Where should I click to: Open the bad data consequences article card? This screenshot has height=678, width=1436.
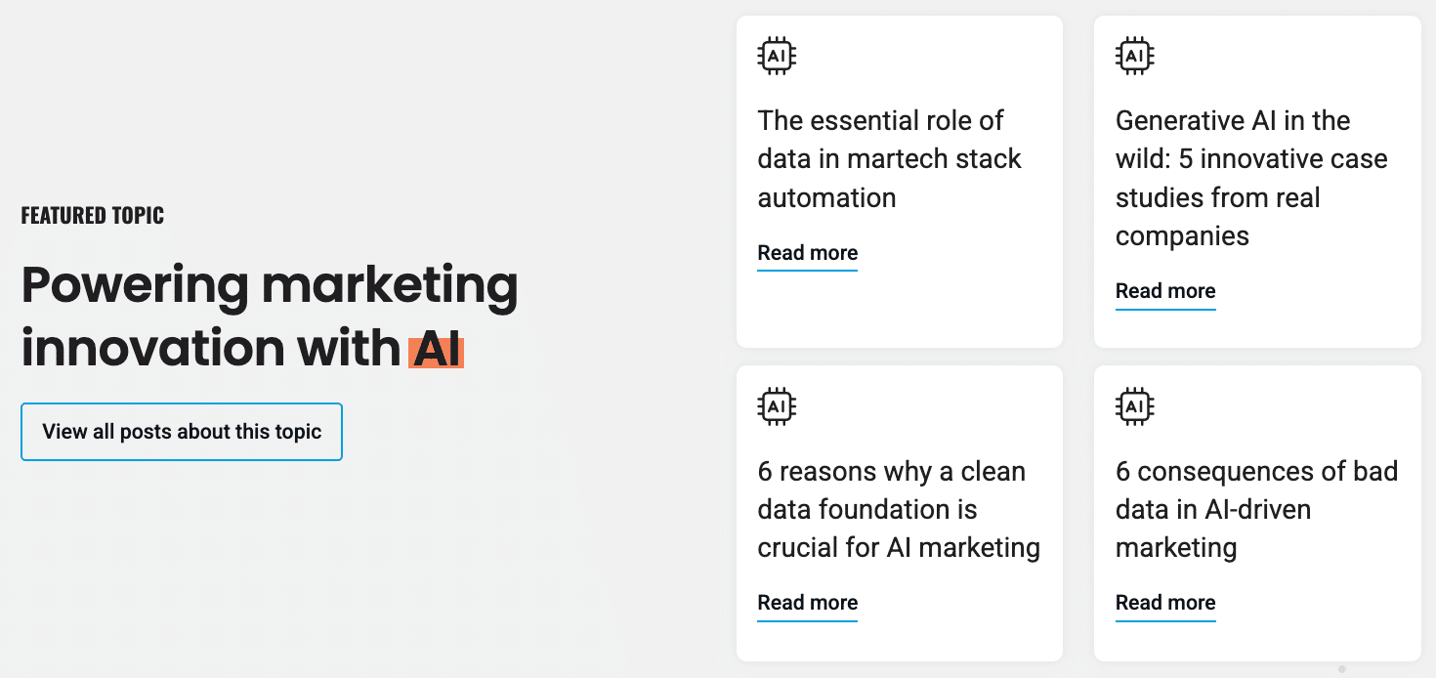pyautogui.click(x=1257, y=513)
